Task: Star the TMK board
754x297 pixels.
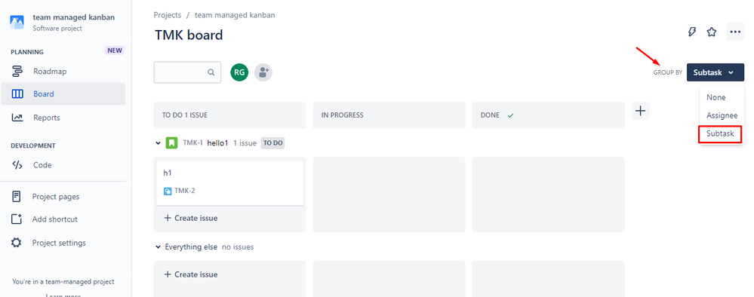Action: 712,32
